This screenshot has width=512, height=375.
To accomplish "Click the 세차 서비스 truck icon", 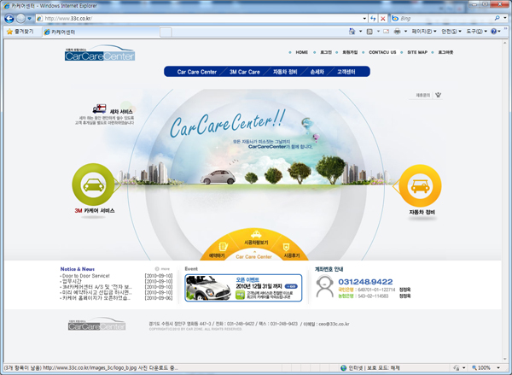I will (x=99, y=108).
